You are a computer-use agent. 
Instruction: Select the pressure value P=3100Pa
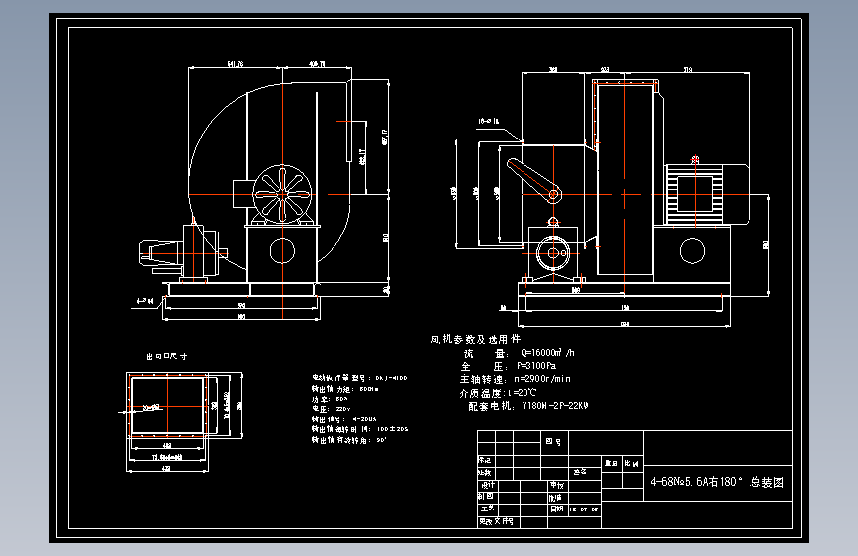click(x=536, y=366)
